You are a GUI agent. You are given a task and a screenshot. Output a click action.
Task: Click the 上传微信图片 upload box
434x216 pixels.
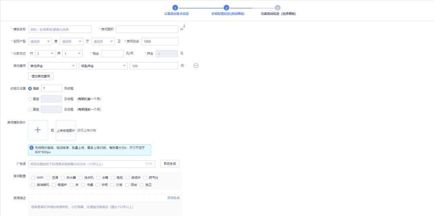point(66,130)
